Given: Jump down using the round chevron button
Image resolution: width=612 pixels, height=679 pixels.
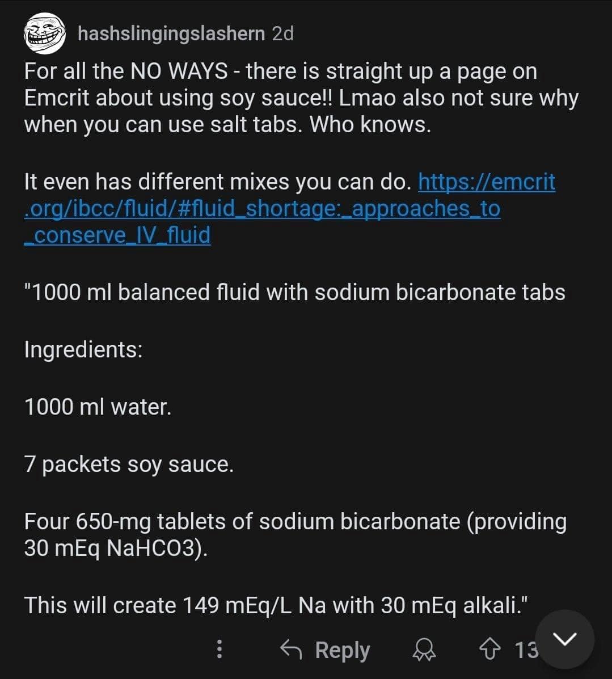Looking at the screenshot, I should [564, 639].
